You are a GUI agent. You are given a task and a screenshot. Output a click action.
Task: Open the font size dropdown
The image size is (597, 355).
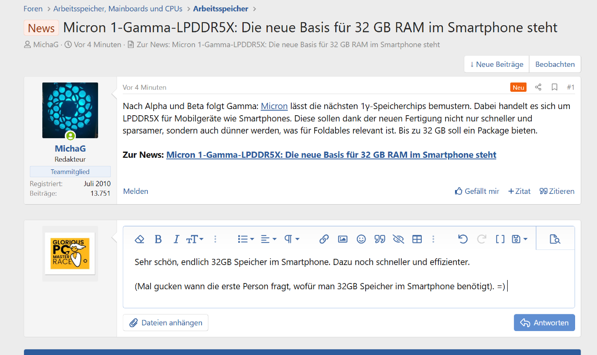(195, 239)
